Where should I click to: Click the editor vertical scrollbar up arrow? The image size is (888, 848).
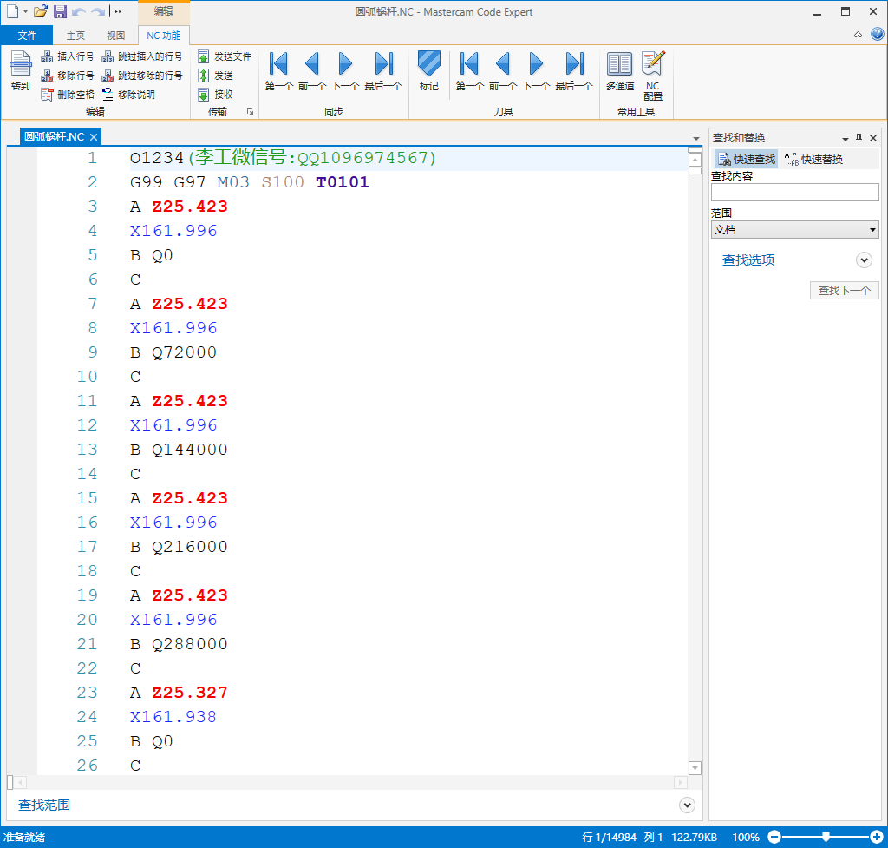[695, 161]
